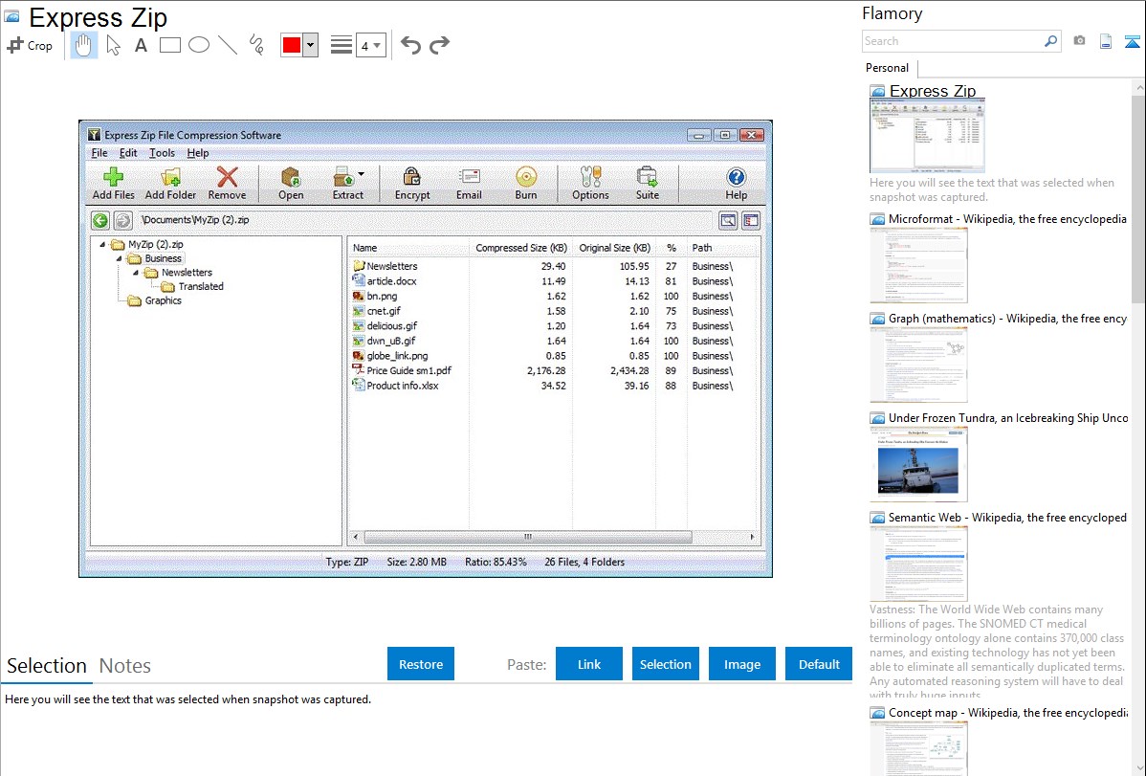Redo the last annotation
The image size is (1146, 776).
(439, 45)
